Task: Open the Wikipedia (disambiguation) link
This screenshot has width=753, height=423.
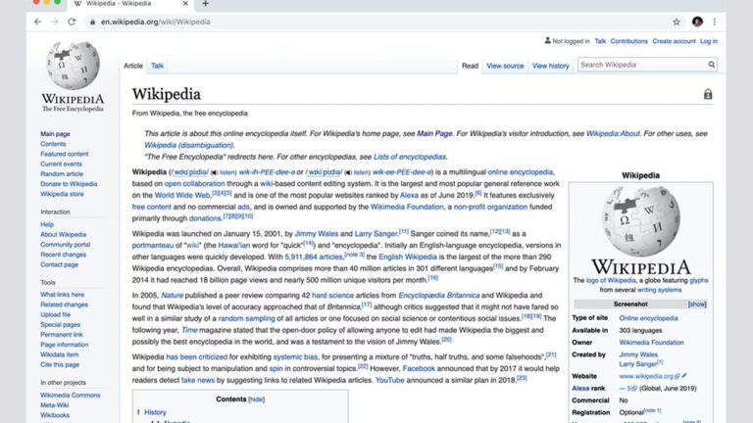Action: [188, 145]
